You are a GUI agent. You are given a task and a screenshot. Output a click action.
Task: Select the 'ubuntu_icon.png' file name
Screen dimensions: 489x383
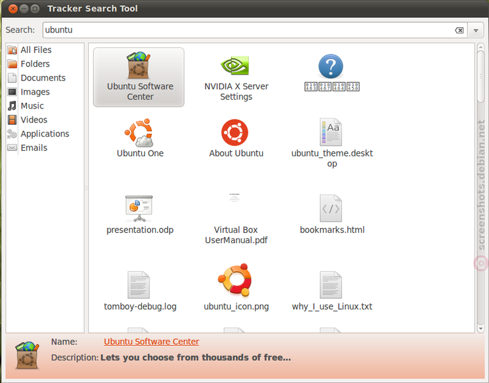236,306
